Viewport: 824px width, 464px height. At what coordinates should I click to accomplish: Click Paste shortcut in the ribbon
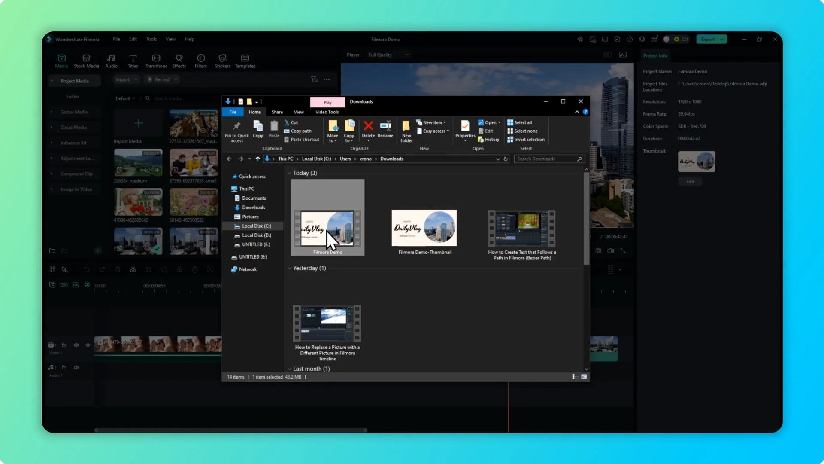302,140
